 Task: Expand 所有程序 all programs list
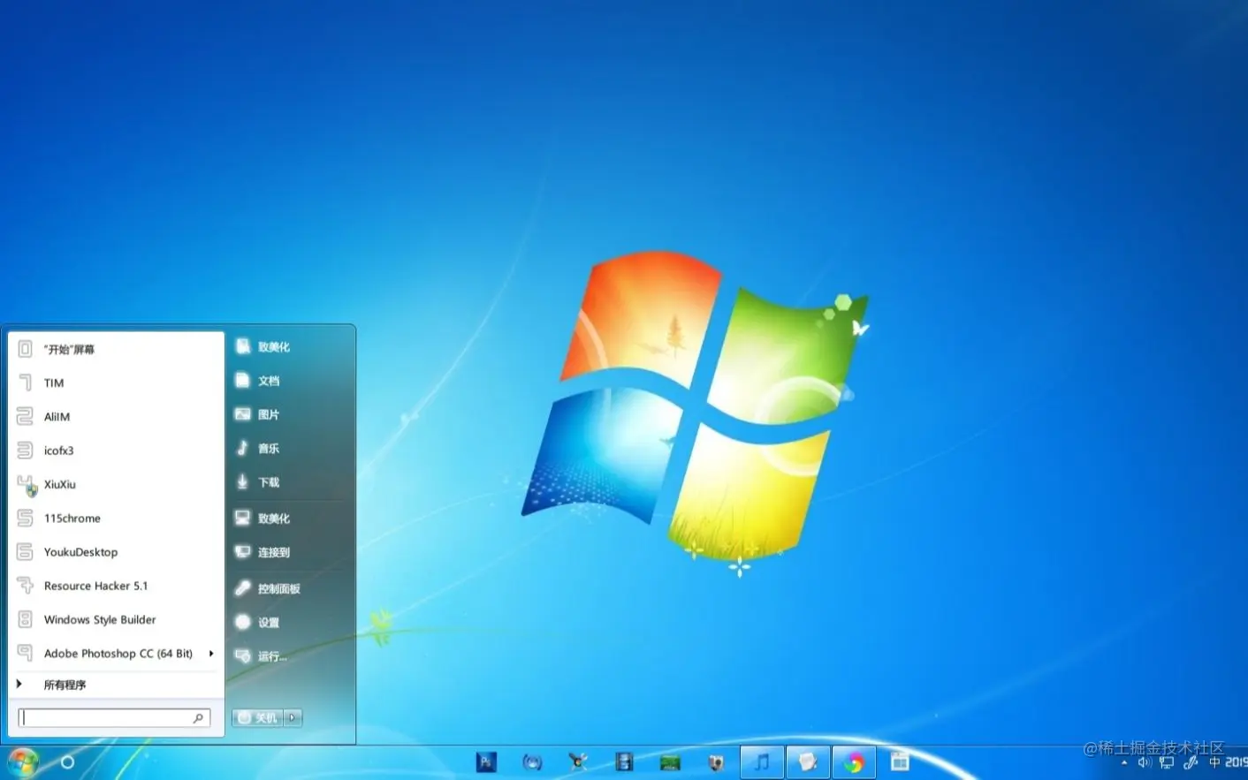coord(116,685)
